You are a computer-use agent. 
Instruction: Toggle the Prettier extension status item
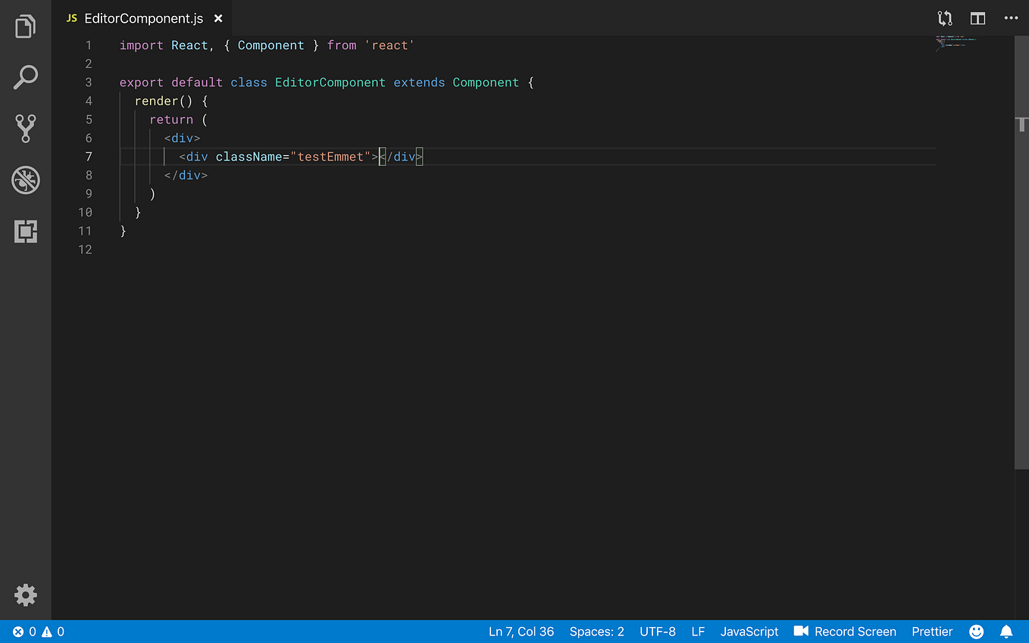point(931,631)
